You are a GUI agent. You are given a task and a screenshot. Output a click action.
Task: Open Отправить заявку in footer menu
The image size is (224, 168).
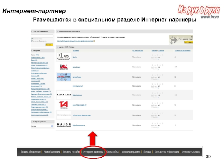point(191,152)
